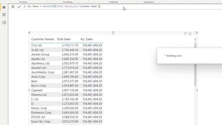Cancel the formula edit with X icon
Image resolution: width=222 pixels, height=125 pixels.
click(x=13, y=7)
